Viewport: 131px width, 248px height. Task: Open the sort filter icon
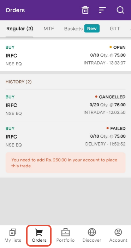click(x=102, y=10)
